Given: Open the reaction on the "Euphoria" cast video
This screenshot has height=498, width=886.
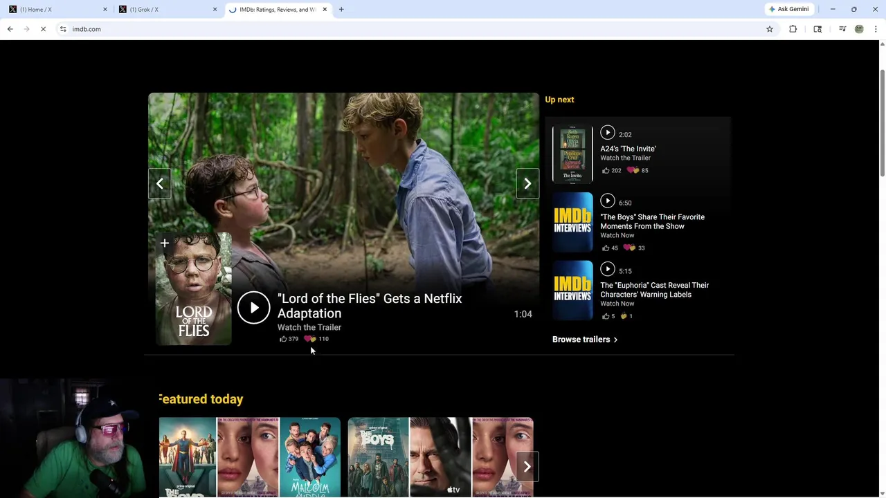Looking at the screenshot, I should [x=626, y=316].
